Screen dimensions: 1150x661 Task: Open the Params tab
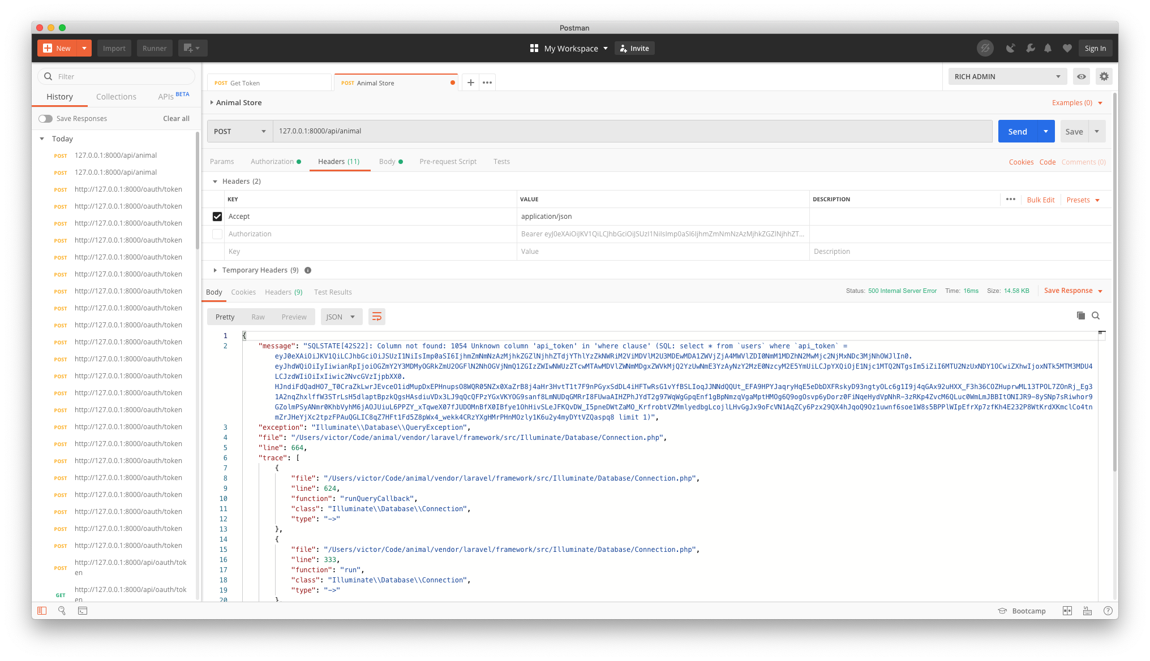(222, 162)
